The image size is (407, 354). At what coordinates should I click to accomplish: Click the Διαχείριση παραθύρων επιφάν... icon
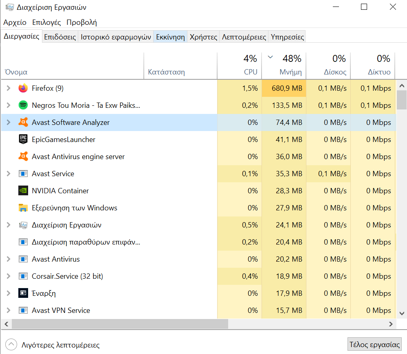tap(23, 242)
